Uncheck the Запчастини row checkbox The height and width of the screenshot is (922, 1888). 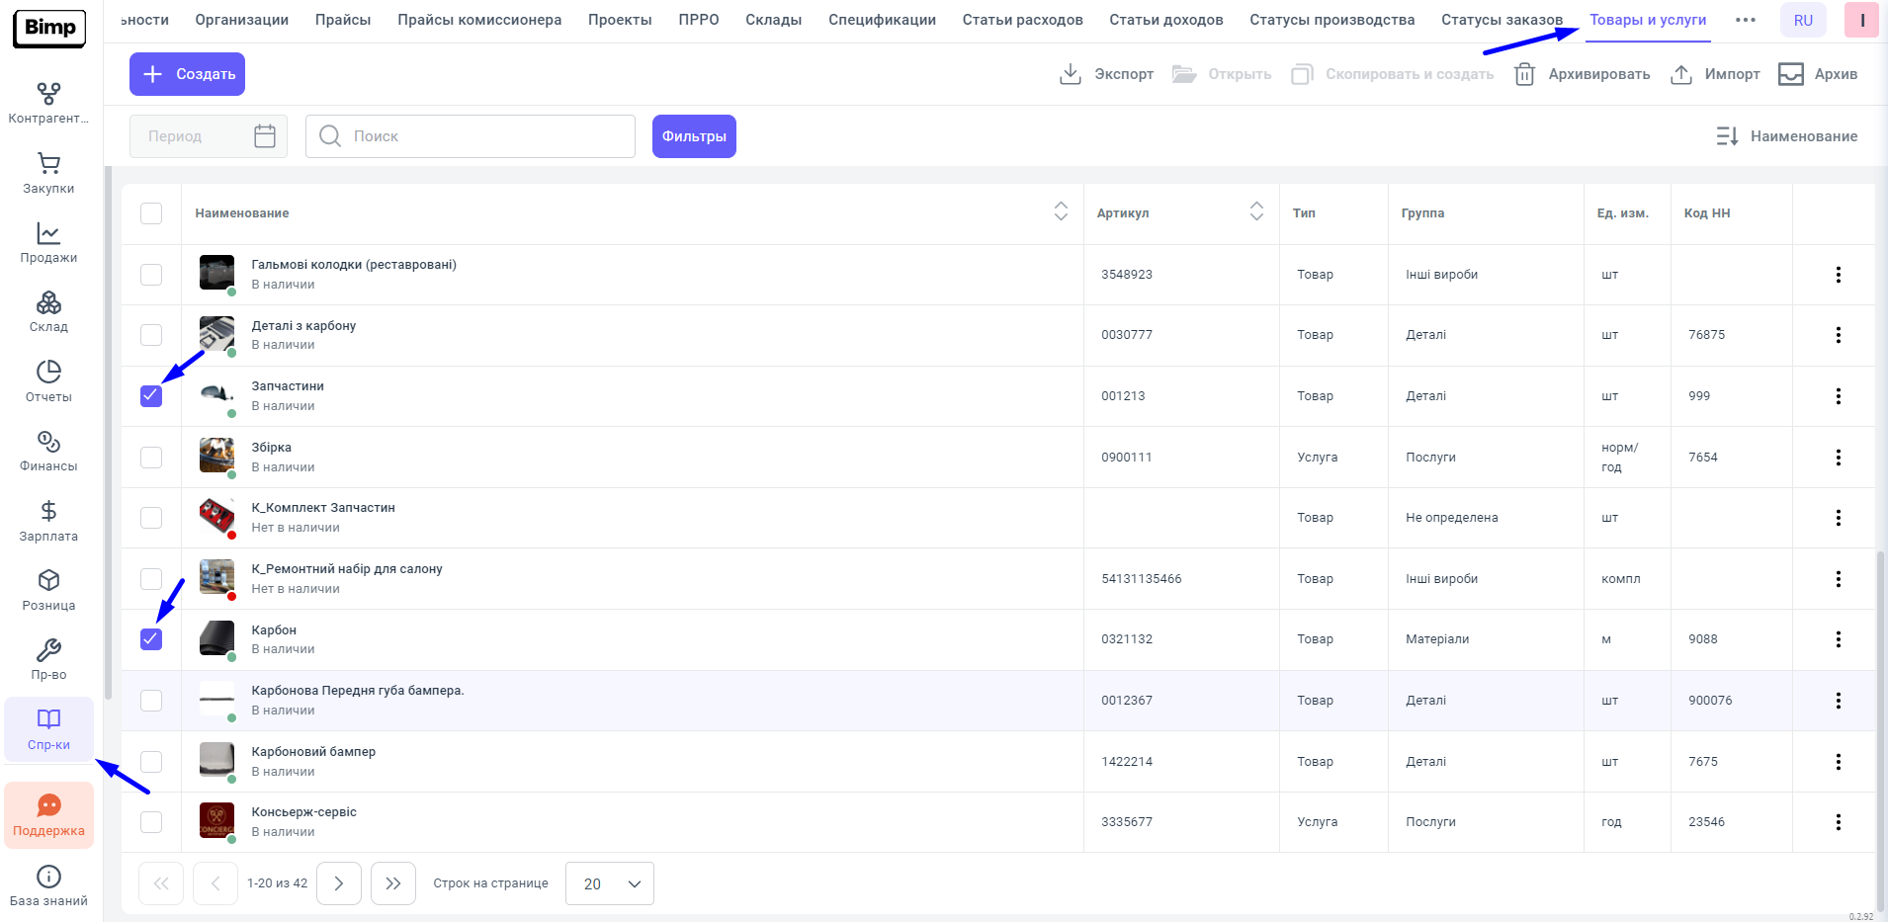coord(151,396)
